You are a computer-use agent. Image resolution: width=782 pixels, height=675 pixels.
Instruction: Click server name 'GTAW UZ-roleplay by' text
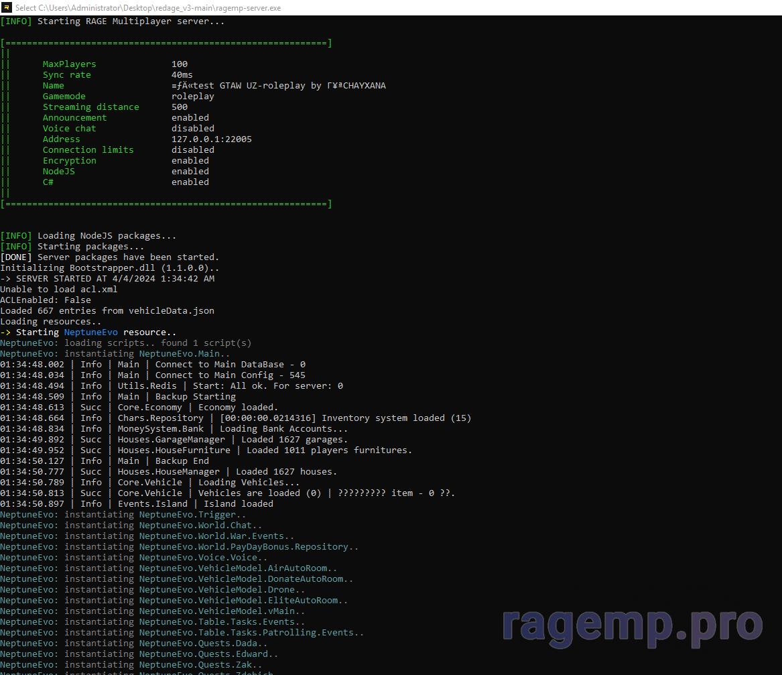270,86
